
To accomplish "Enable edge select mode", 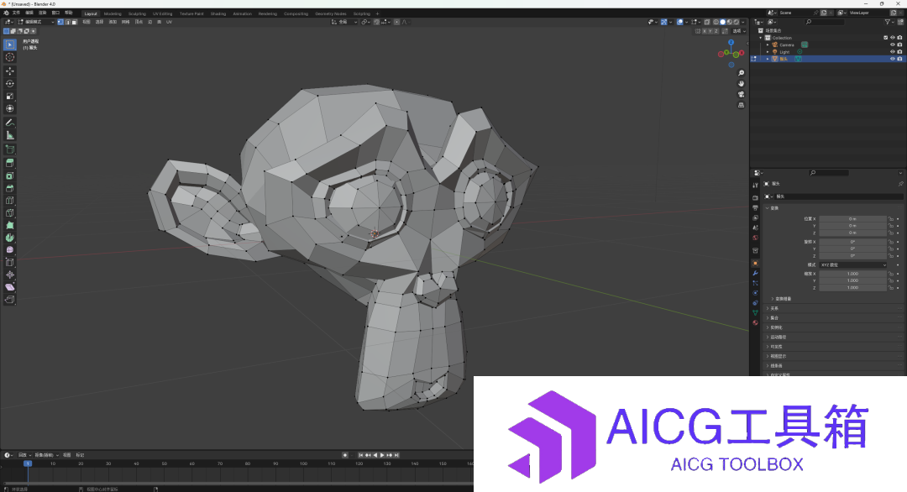I will [x=67, y=22].
